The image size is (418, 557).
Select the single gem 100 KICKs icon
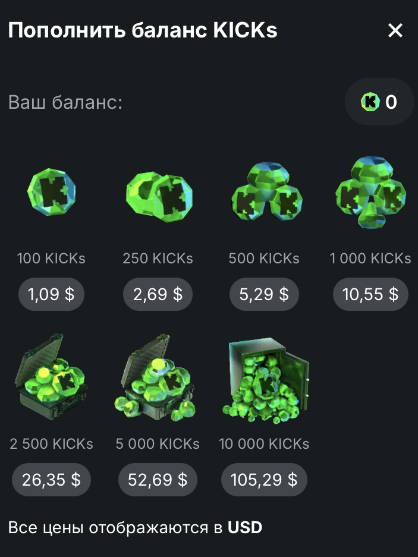pos(52,192)
